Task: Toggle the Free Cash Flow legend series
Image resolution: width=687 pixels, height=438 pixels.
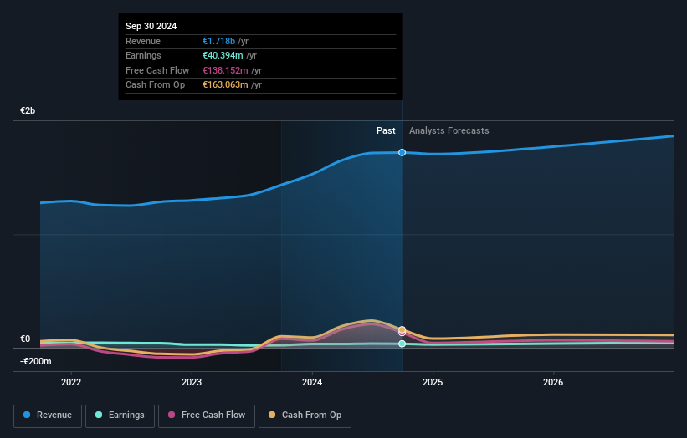Action: [207, 415]
